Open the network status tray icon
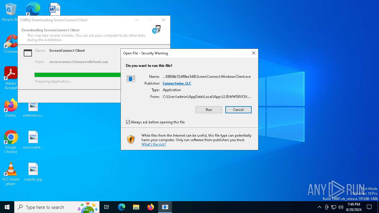379x213 pixels. pos(334,207)
